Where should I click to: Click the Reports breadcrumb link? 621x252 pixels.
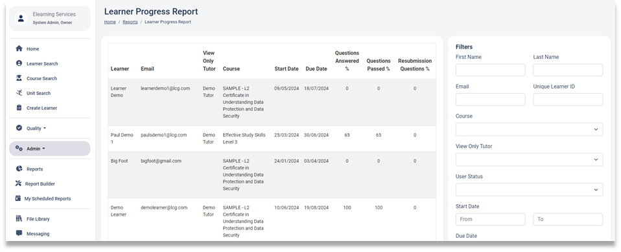point(130,22)
